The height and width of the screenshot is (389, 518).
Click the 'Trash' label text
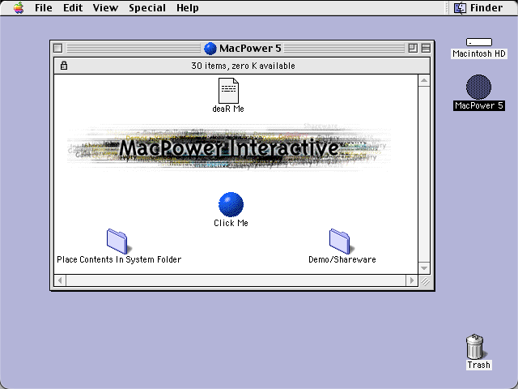click(x=478, y=365)
